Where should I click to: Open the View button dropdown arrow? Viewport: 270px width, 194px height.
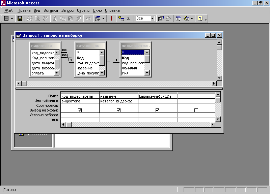tap(12, 19)
